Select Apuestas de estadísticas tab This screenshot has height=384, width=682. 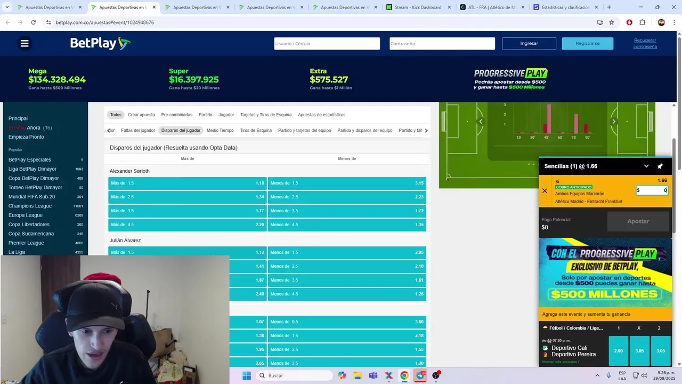click(321, 115)
